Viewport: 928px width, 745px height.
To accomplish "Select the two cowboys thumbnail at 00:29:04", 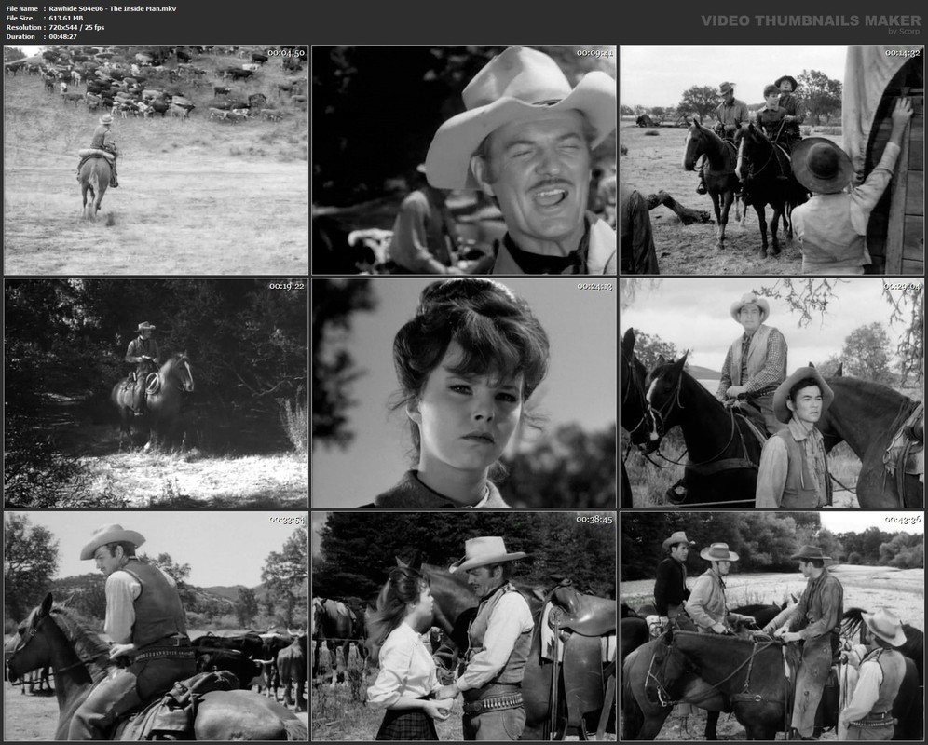I will click(x=771, y=393).
